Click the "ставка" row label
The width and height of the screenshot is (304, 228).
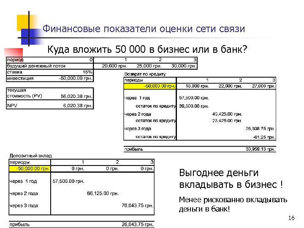[14, 72]
